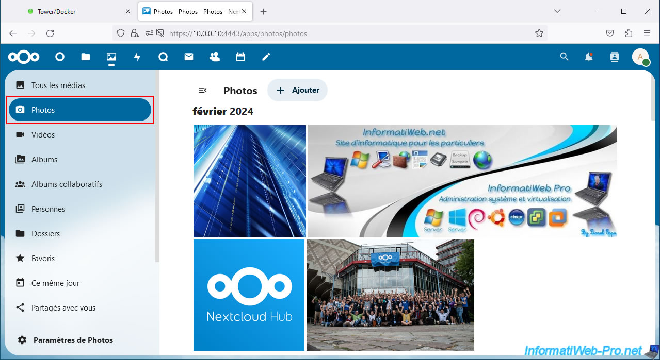The width and height of the screenshot is (660, 360).
Task: Open the Nextcloud Hub logo thumbnail
Action: (x=249, y=295)
